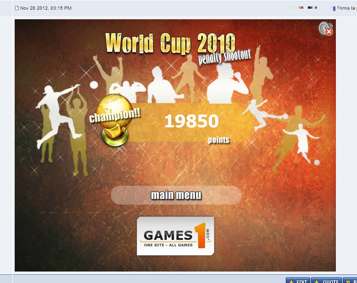357x283 pixels.
Task: Click the post document icon beside date
Action: (17, 8)
